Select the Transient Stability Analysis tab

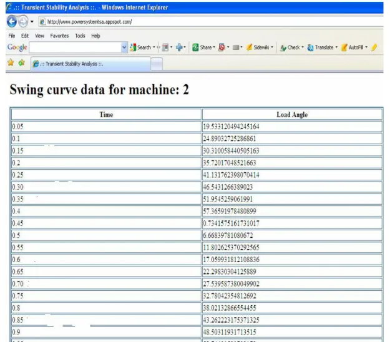90,64
